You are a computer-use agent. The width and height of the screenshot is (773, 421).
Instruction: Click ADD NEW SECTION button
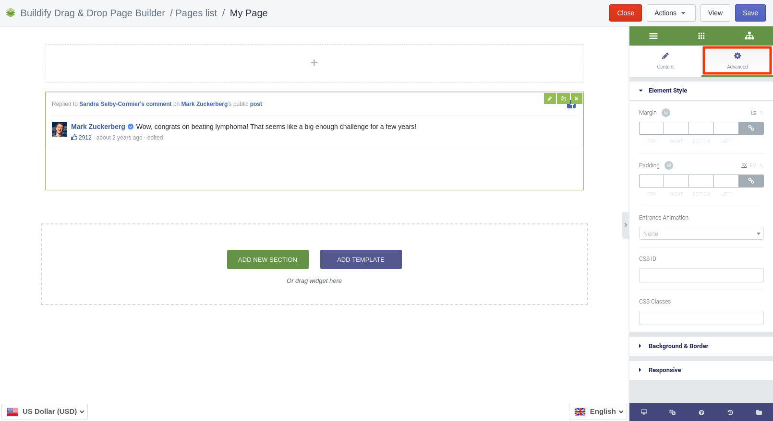point(268,259)
